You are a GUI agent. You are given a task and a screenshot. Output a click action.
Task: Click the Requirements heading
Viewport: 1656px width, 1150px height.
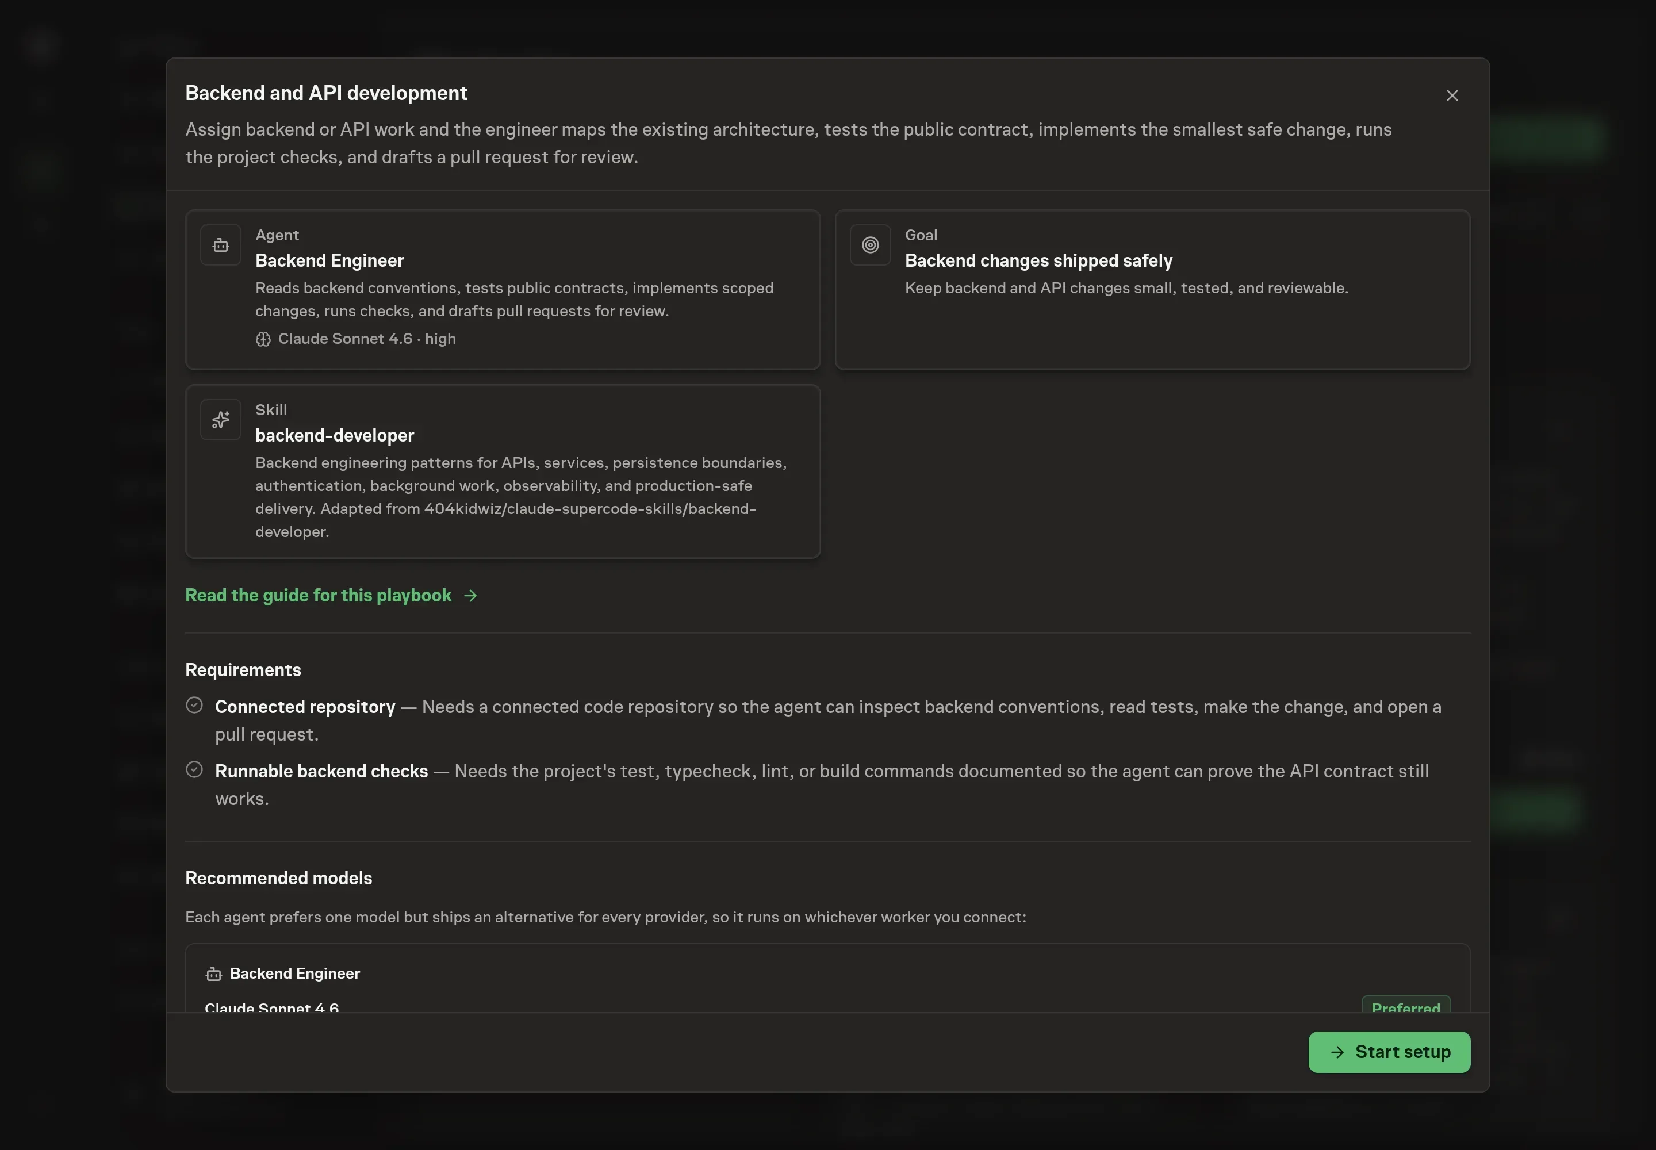pyautogui.click(x=243, y=670)
